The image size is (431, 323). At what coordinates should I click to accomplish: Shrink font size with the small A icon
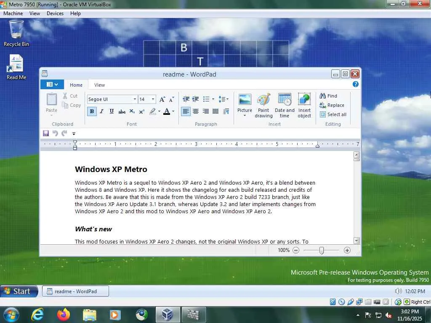coord(172,99)
